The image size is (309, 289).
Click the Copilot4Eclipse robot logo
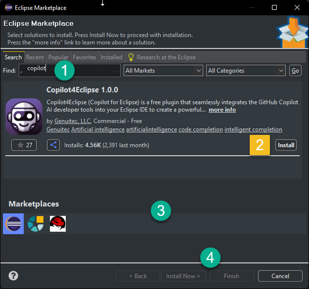point(24,117)
